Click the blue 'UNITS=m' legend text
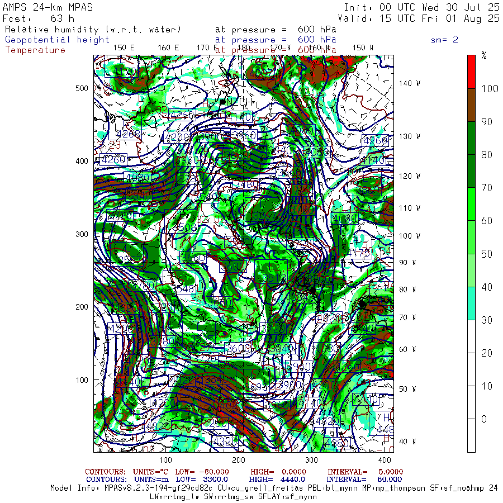This screenshot has height=503, width=503. pyautogui.click(x=151, y=480)
